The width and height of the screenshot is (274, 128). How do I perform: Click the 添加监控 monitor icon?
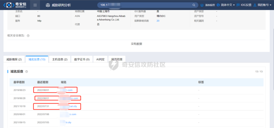pos(202,5)
